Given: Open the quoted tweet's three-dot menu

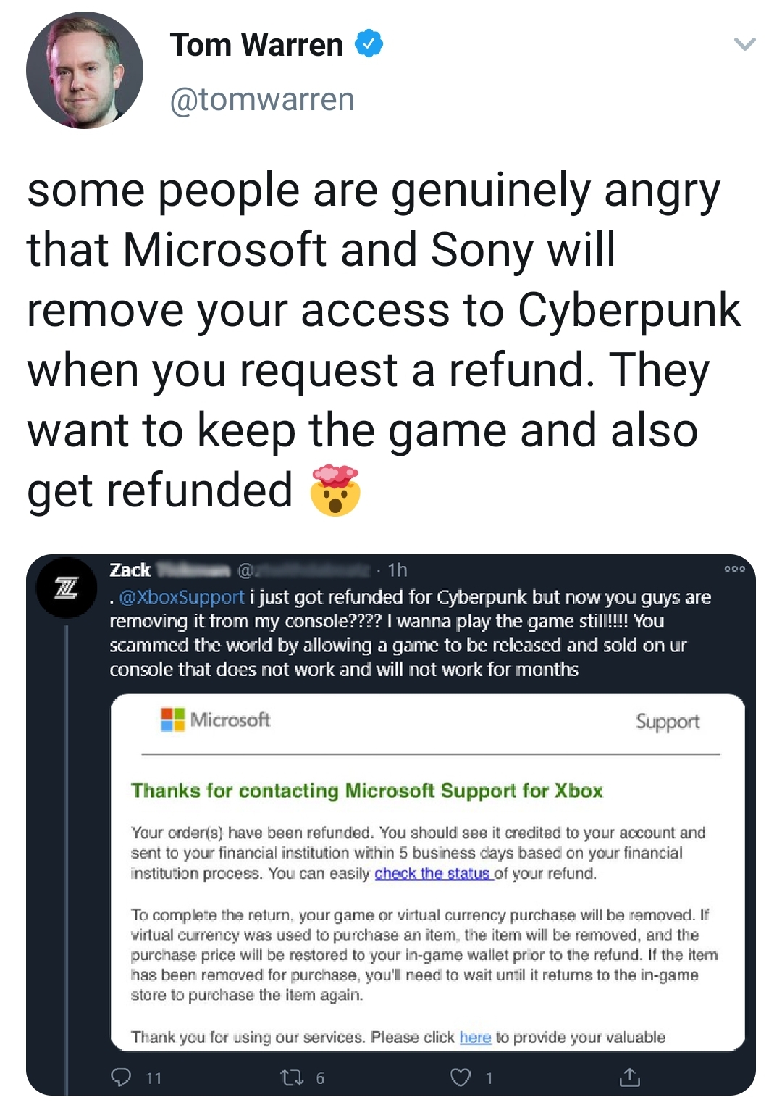Looking at the screenshot, I should pyautogui.click(x=734, y=570).
